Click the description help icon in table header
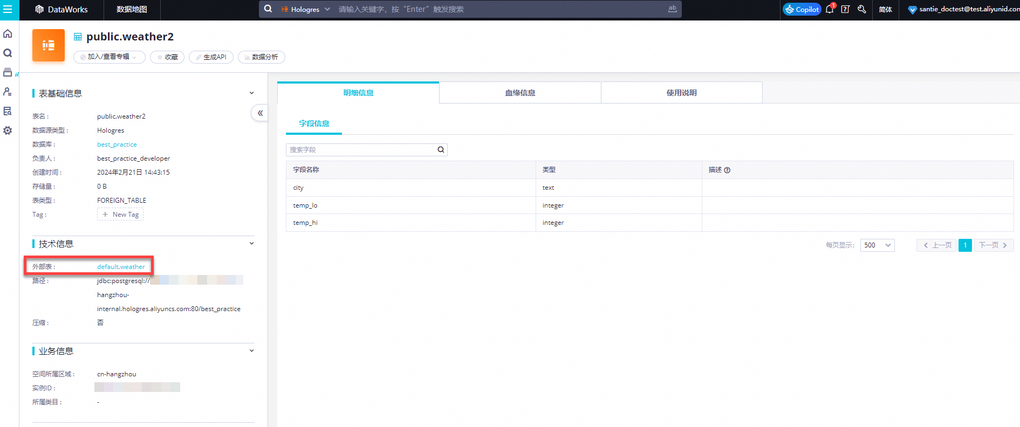 pos(727,170)
